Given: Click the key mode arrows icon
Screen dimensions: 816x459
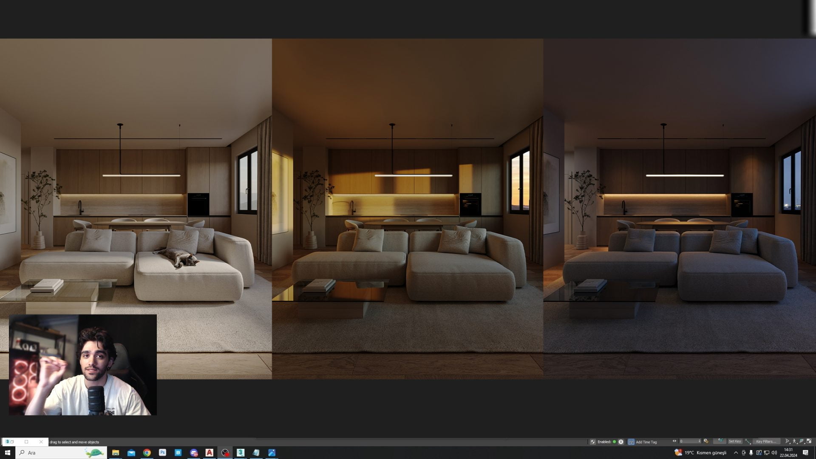Looking at the screenshot, I should 674,441.
